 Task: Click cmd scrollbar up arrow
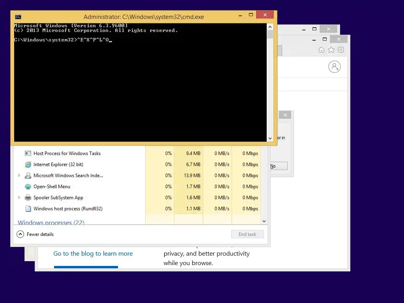point(270,27)
